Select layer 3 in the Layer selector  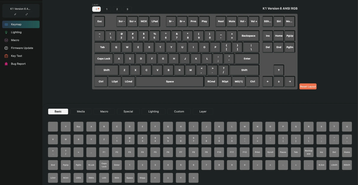127,9
